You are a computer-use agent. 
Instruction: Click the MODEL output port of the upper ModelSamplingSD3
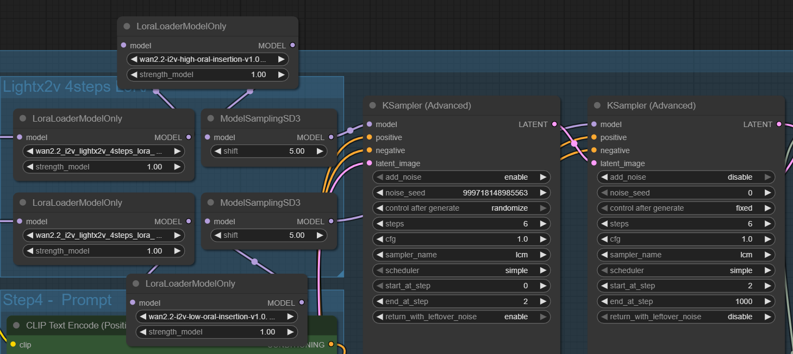pyautogui.click(x=331, y=137)
